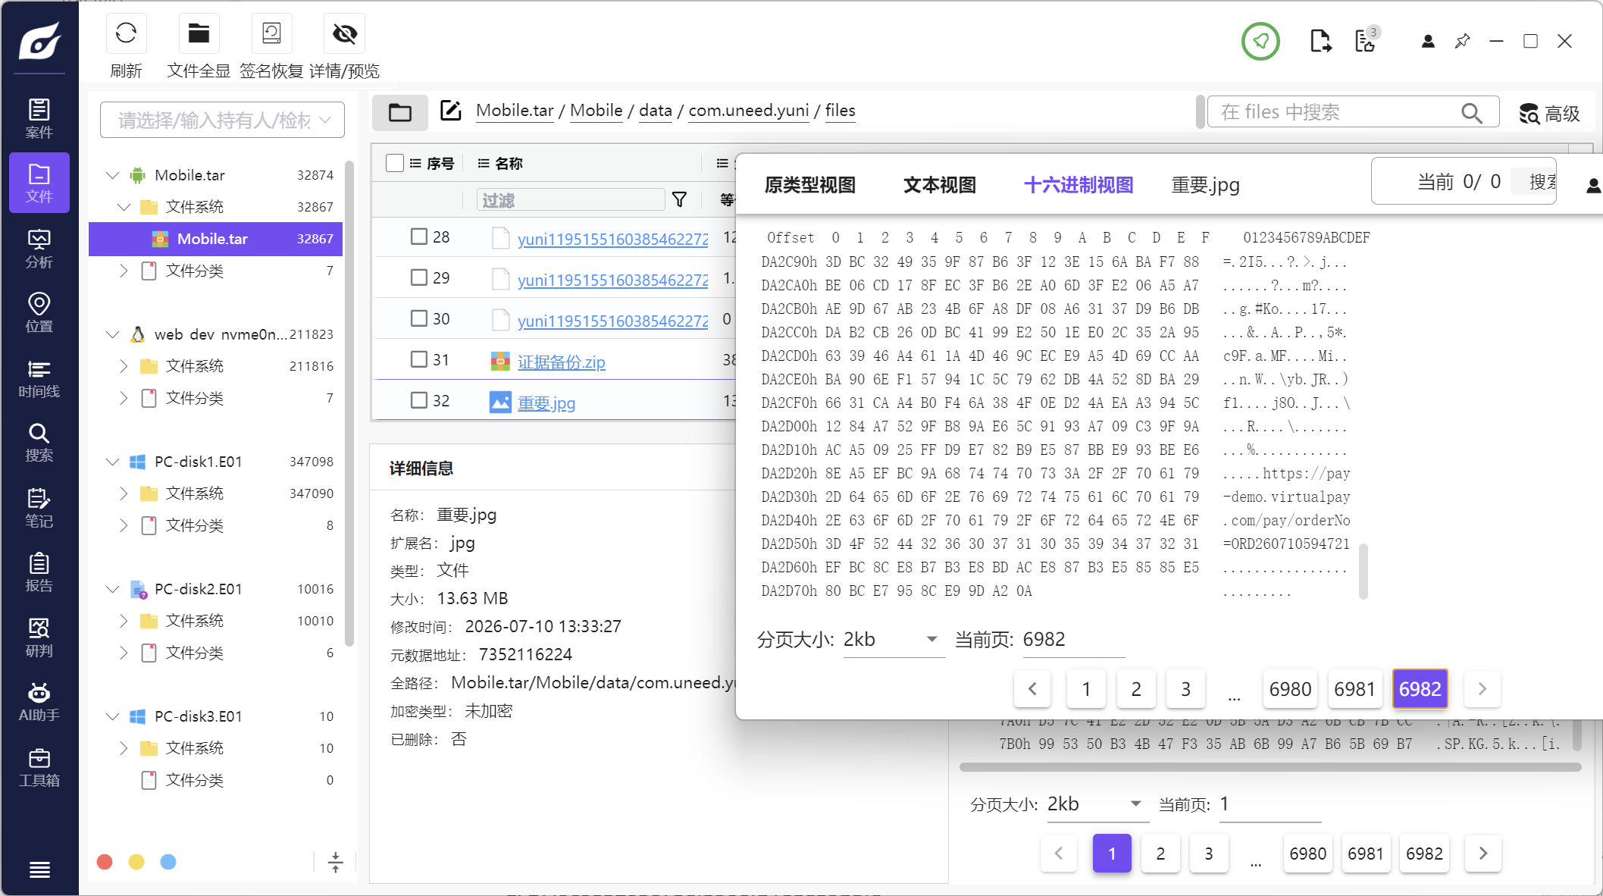Open the 分页大小 2kb dropdown in hex popup
1603x896 pixels.
click(x=894, y=640)
